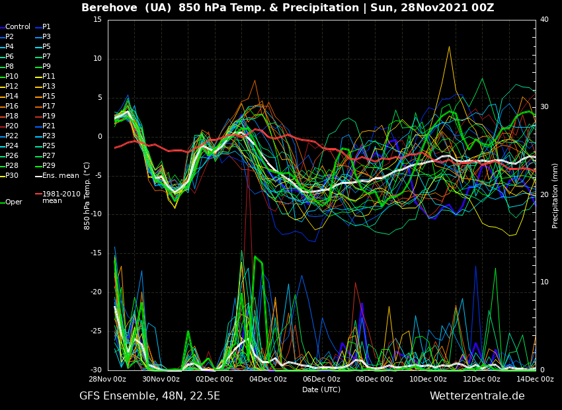Click the 10Dec 00z date tick
The height and width of the screenshot is (410, 562).
(428, 380)
